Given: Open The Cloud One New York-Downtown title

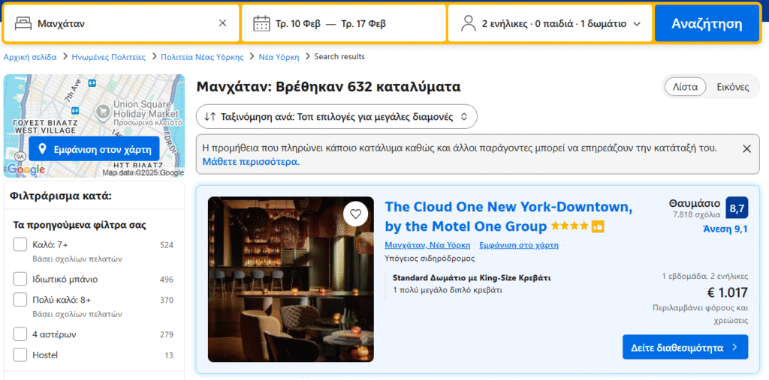Looking at the screenshot, I should pos(508,217).
